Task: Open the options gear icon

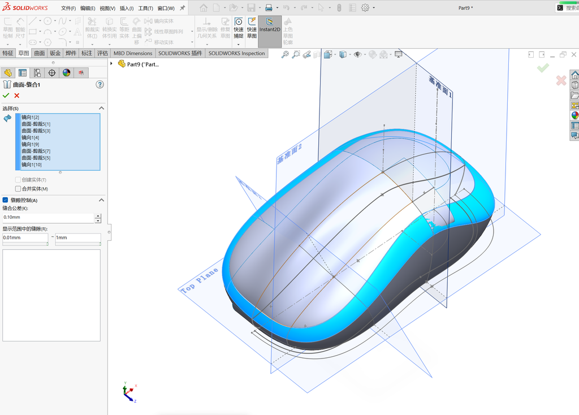Action: (365, 7)
